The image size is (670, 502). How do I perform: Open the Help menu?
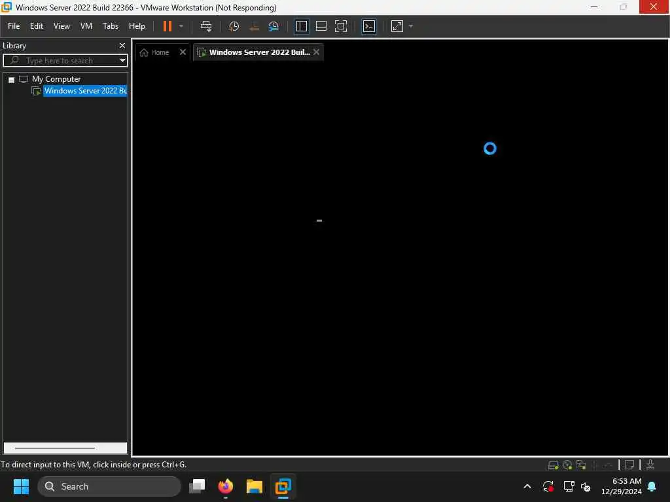click(x=137, y=26)
